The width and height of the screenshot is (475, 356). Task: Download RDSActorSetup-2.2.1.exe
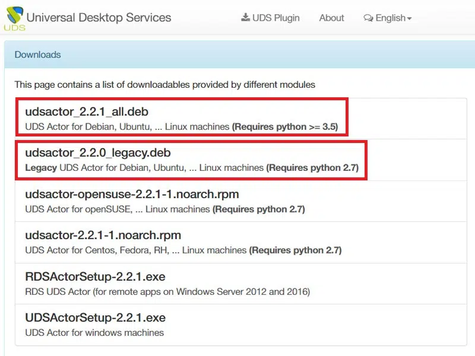(95, 276)
